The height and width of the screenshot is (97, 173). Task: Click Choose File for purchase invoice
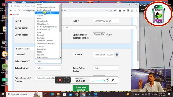click(x=99, y=34)
